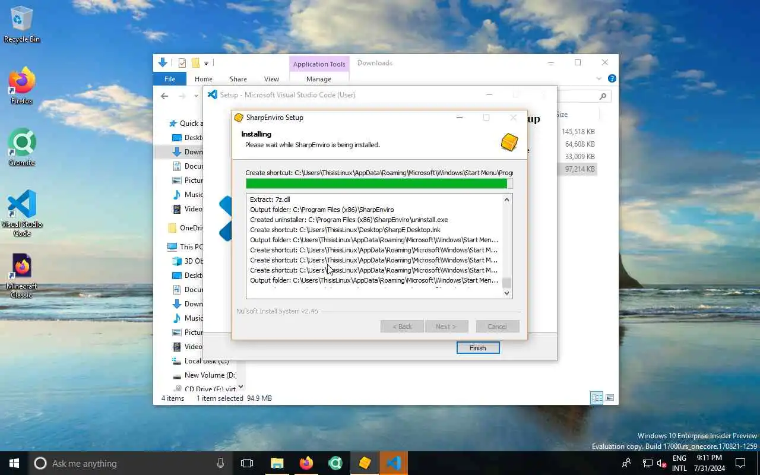The height and width of the screenshot is (475, 760).
Task: Select the Visual Studio Code desktop shortcut
Action: click(22, 213)
